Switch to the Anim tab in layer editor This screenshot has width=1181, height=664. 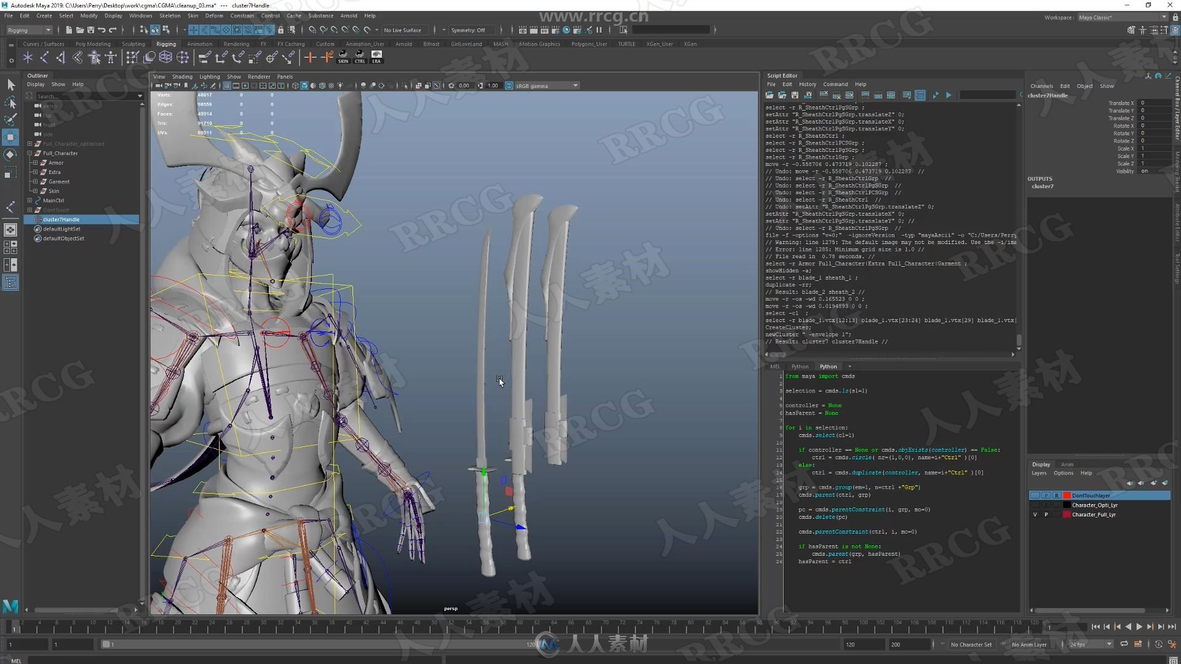pos(1067,464)
